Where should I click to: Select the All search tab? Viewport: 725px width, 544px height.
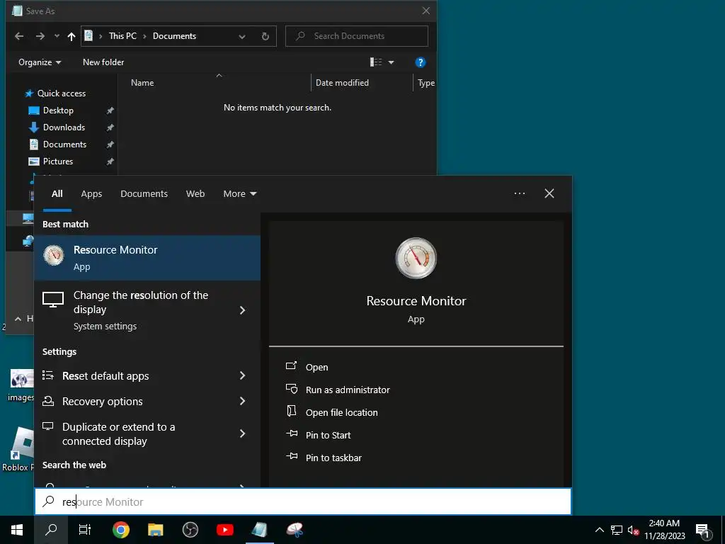click(57, 194)
